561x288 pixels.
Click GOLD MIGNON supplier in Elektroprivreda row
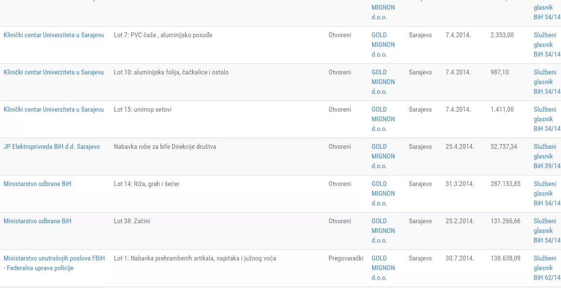click(x=383, y=156)
